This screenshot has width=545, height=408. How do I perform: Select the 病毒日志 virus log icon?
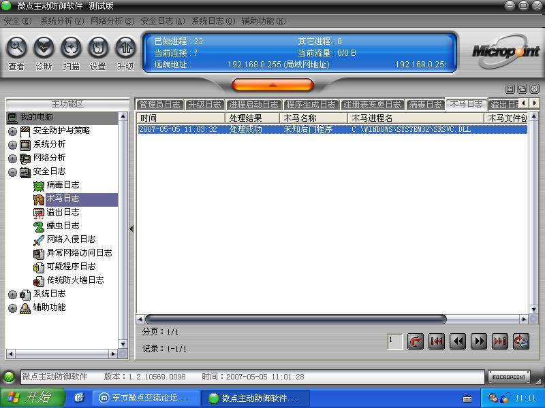click(x=39, y=186)
